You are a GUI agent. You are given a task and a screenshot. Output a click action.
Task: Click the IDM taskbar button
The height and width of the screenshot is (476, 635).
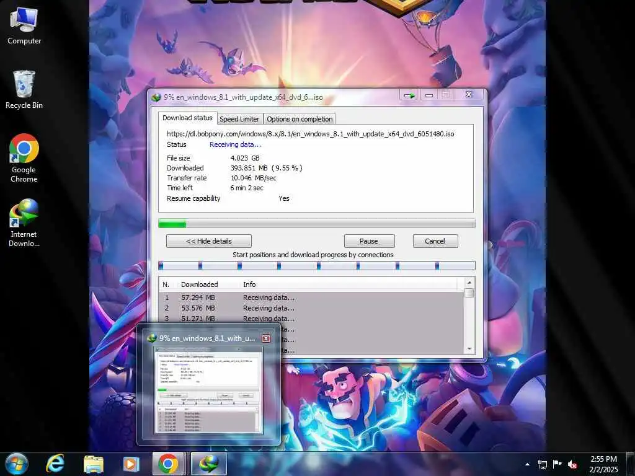pyautogui.click(x=209, y=464)
